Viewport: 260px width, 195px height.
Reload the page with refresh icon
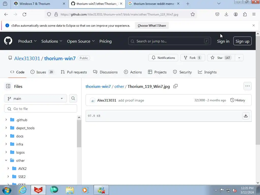coord(24,14)
